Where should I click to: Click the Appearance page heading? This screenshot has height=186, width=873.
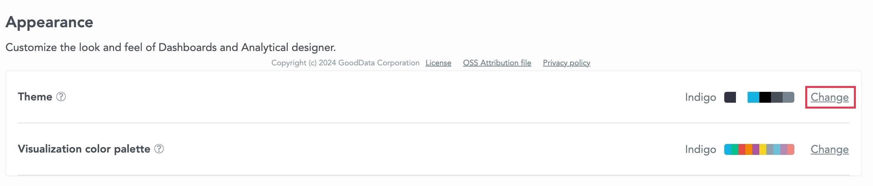click(49, 22)
